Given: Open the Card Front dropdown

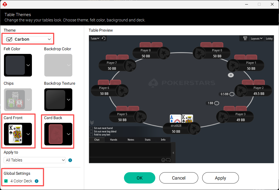Looking at the screenshot, I should click(28, 134).
